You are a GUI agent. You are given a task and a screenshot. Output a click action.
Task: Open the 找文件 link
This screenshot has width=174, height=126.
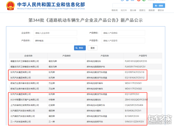tap(124, 10)
